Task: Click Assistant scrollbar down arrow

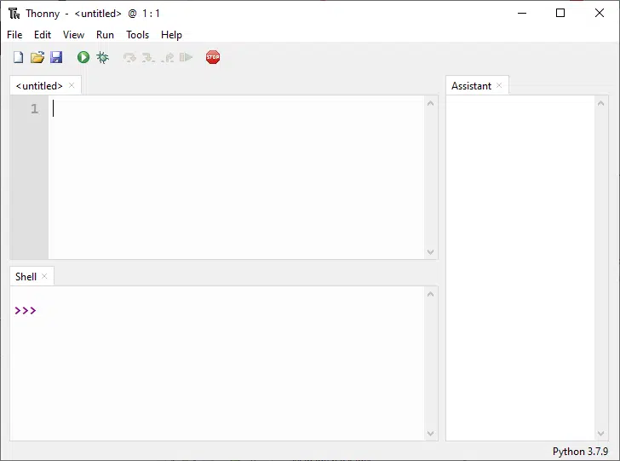Action: click(x=600, y=433)
